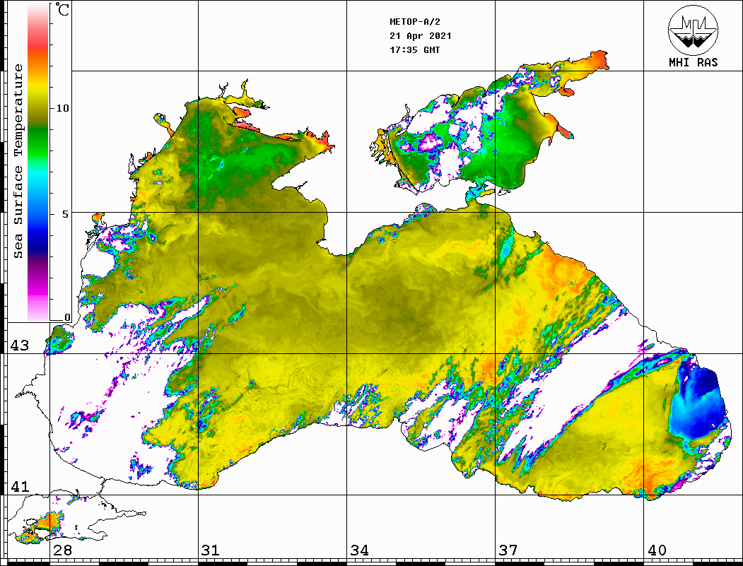The image size is (743, 566).
Task: Click the 'METOP-A/2' satellite label
Action: [415, 22]
